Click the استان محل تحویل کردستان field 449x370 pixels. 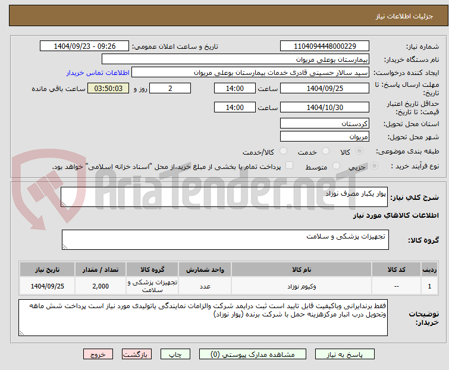325,123
